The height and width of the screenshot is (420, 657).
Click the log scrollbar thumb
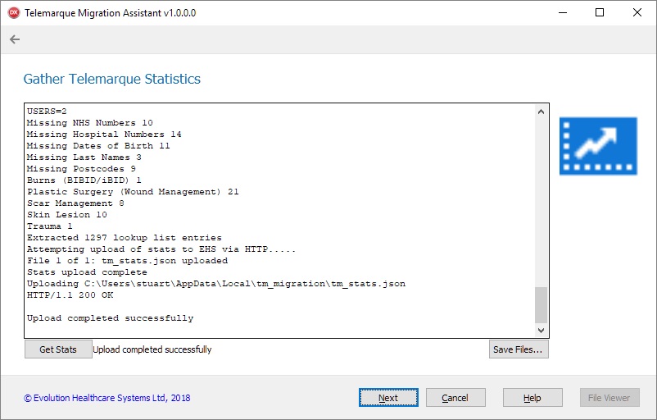(541, 304)
